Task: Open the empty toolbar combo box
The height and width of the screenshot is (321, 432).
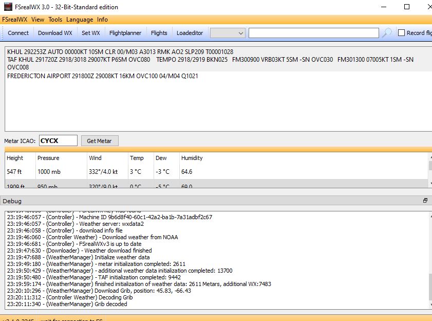Action: coord(228,33)
